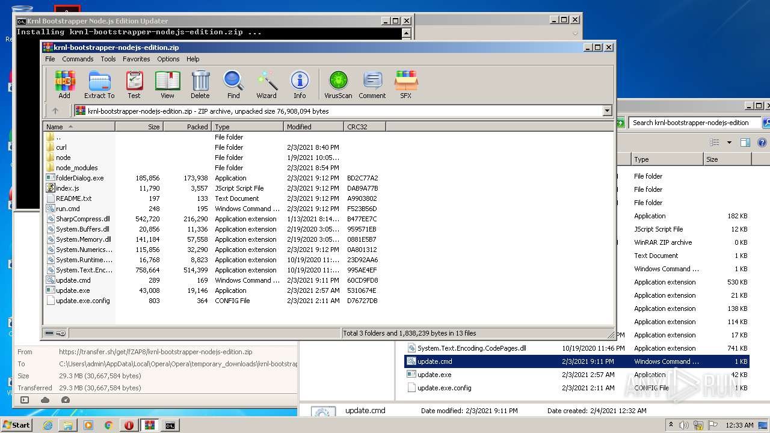Viewport: 770px width, 433px height.
Task: Click the Explorer search box
Action: coord(694,123)
